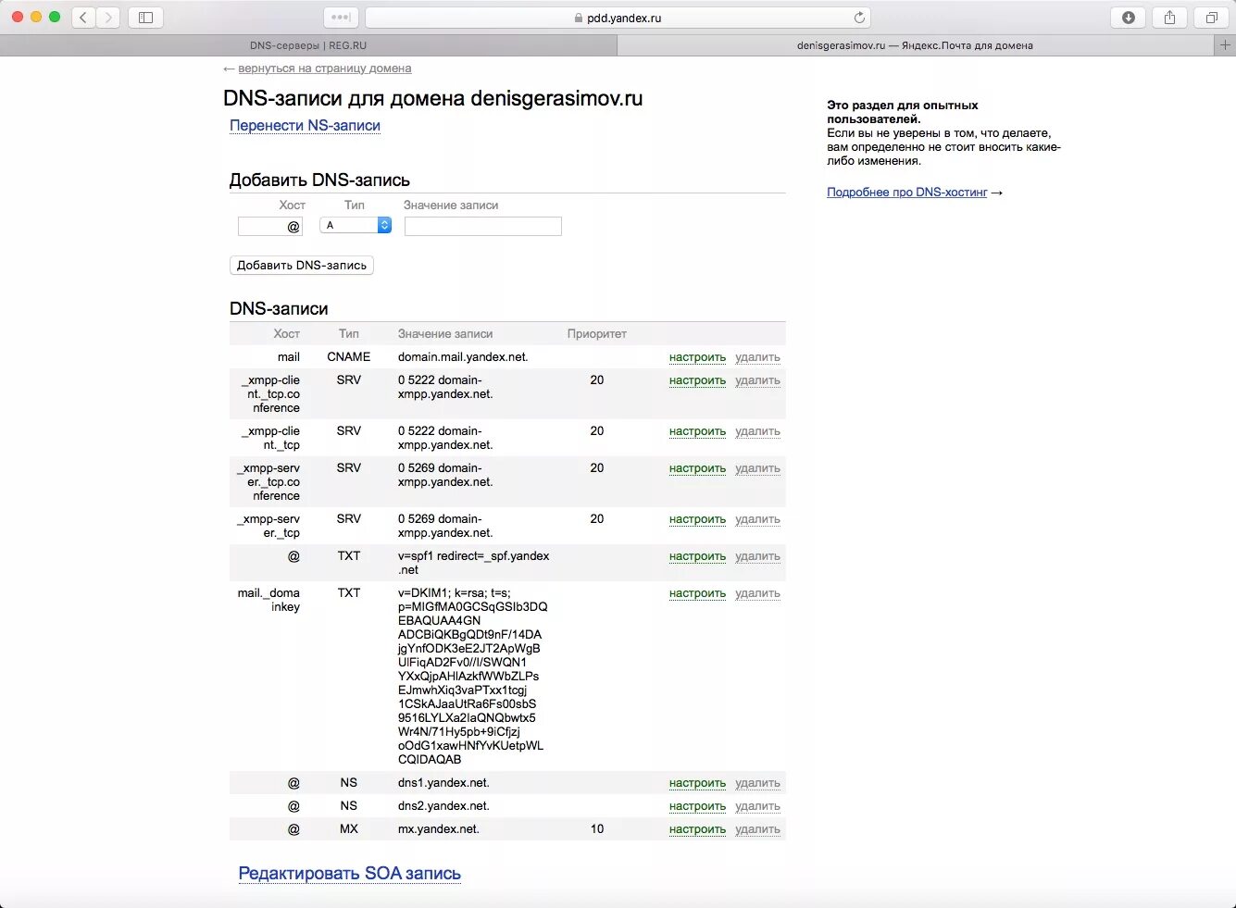Click настроить for the mail._domainkey TXT record

(x=697, y=593)
